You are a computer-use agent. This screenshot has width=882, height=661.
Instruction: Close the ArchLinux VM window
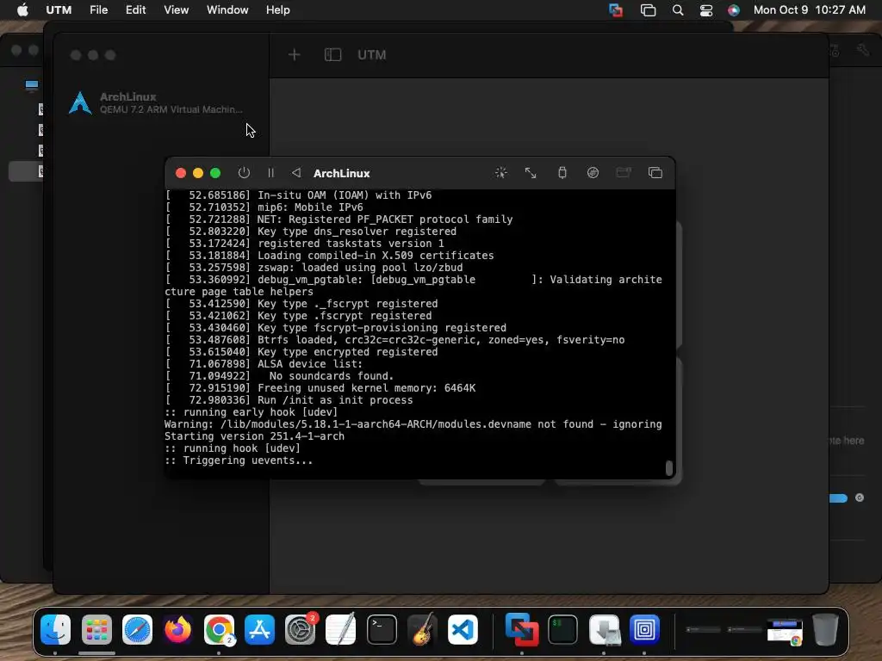click(181, 173)
